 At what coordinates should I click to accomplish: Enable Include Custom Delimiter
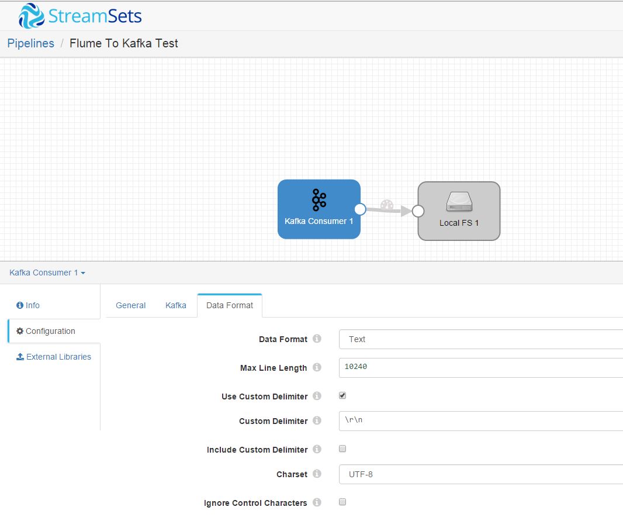(x=342, y=449)
